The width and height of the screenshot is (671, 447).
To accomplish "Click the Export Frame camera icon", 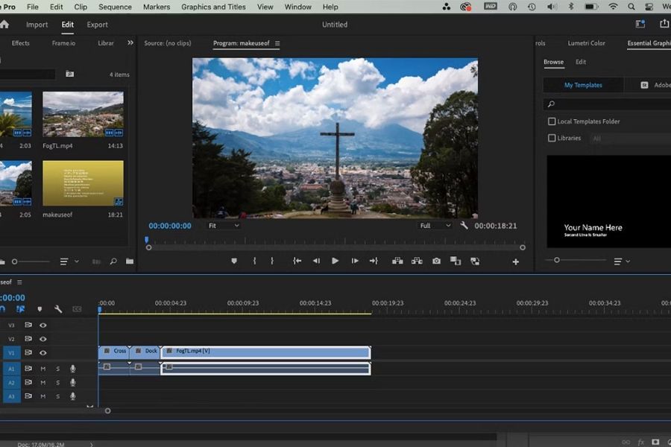I will pyautogui.click(x=436, y=261).
